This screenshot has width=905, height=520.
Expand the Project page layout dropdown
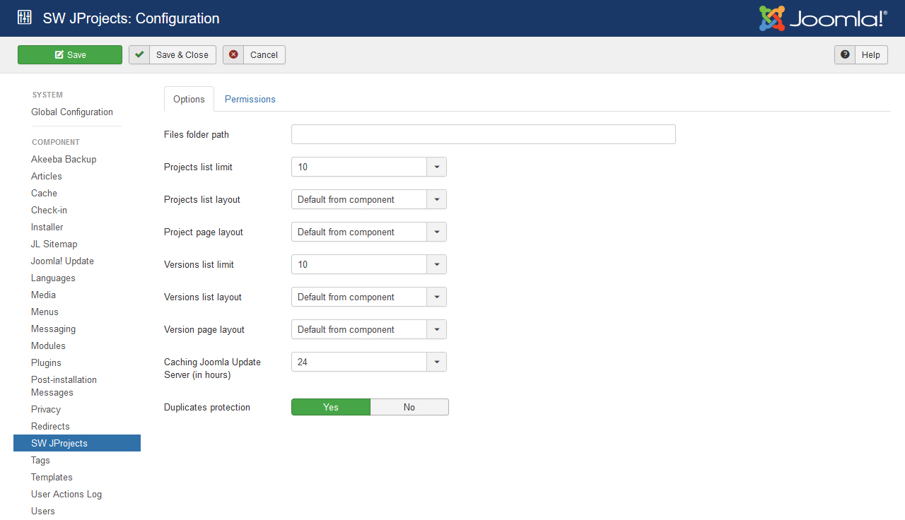pyautogui.click(x=369, y=232)
